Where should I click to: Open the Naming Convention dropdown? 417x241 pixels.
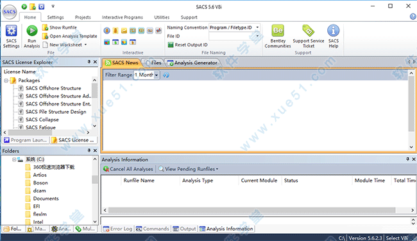tap(257, 28)
